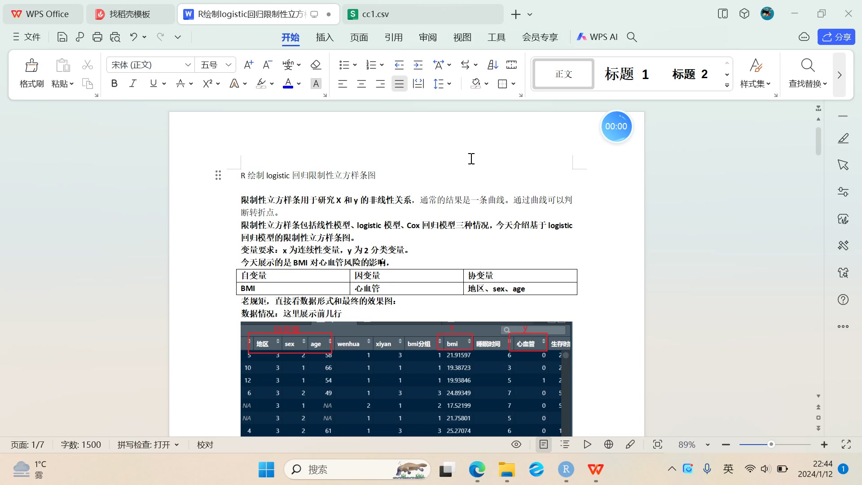Toggle italic formatting

(133, 84)
